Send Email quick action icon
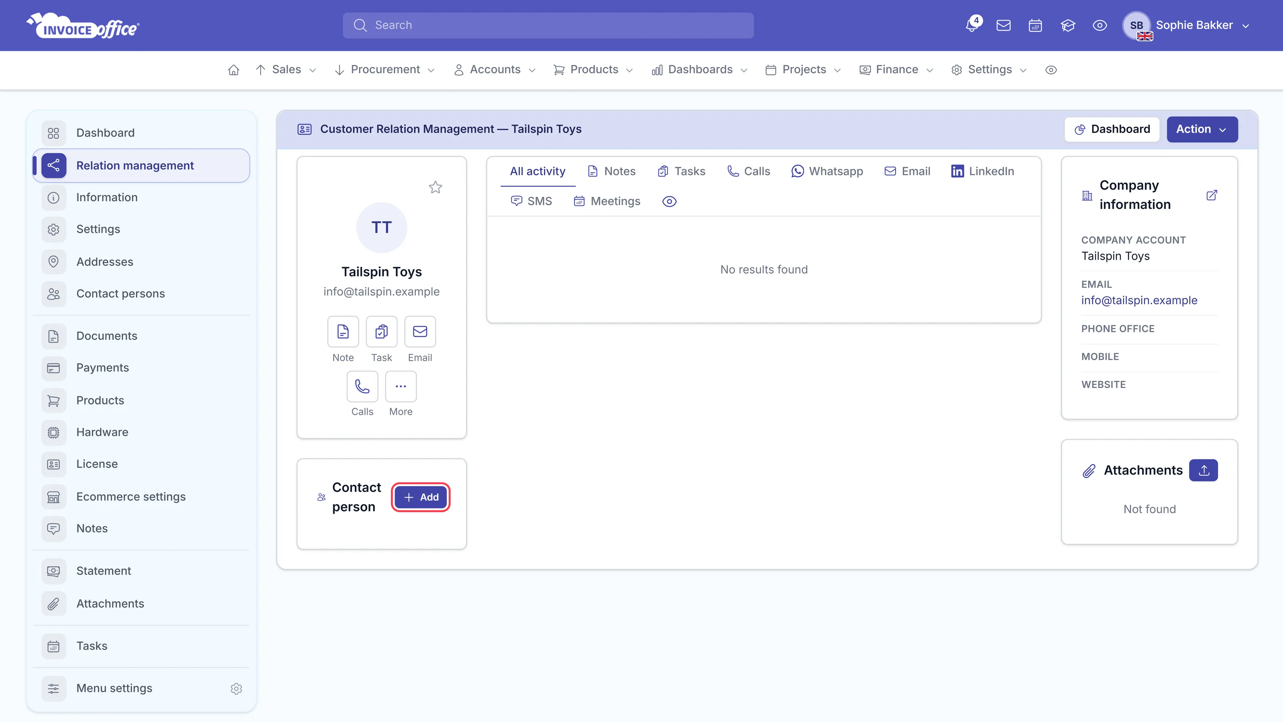The height and width of the screenshot is (722, 1283). [x=420, y=331]
